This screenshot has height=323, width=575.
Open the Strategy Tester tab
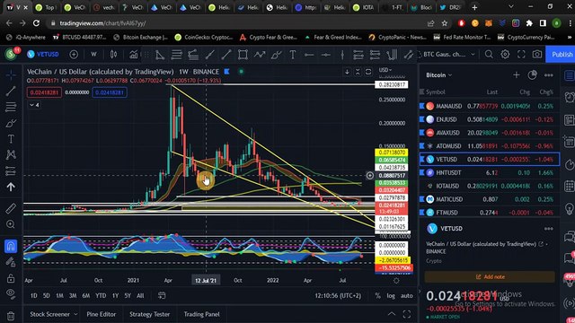pos(150,314)
